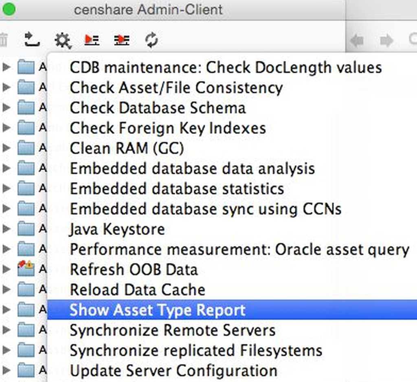Run Reload Data Cache

coord(137,290)
